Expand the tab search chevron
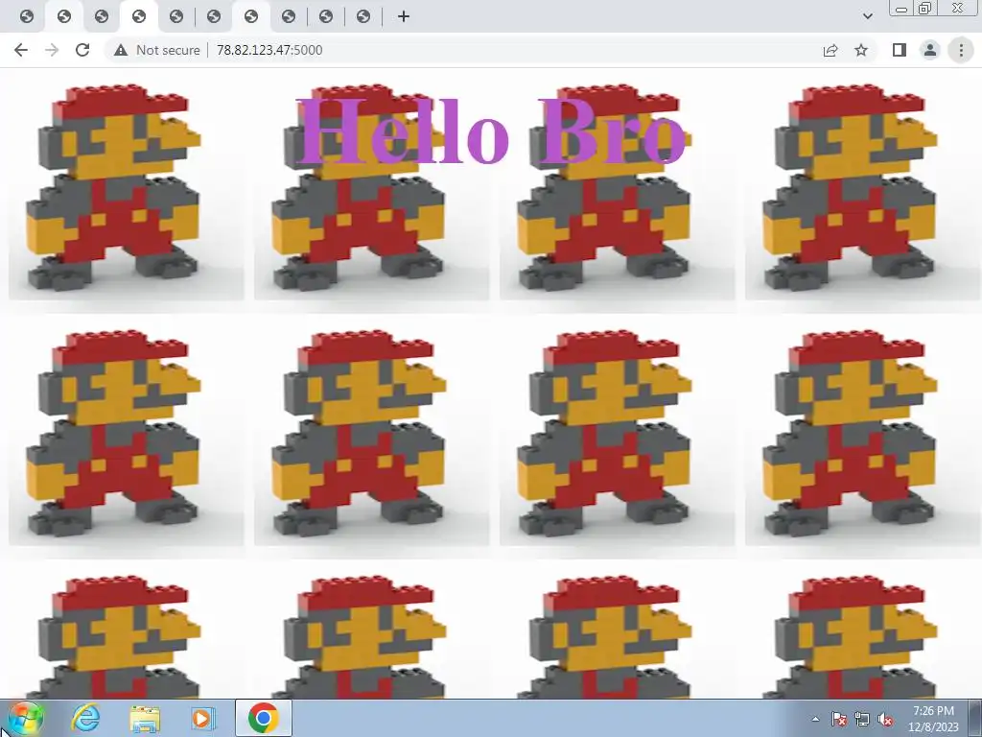This screenshot has height=737, width=982. point(867,16)
